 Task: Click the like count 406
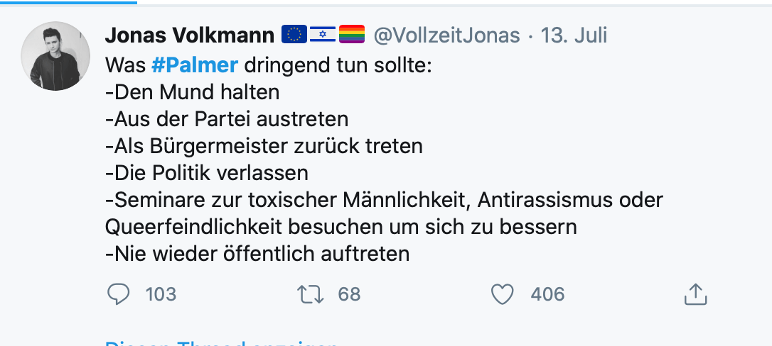547,294
